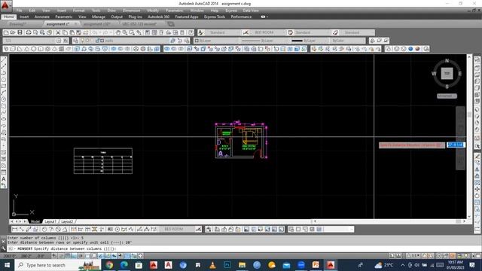Select the Rectangle tool in Draw toolbar

4,86
